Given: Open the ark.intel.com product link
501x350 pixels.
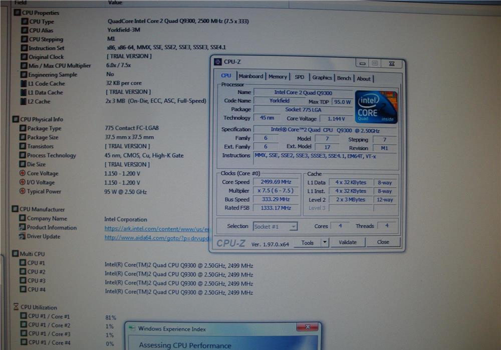Looking at the screenshot, I should (x=157, y=229).
